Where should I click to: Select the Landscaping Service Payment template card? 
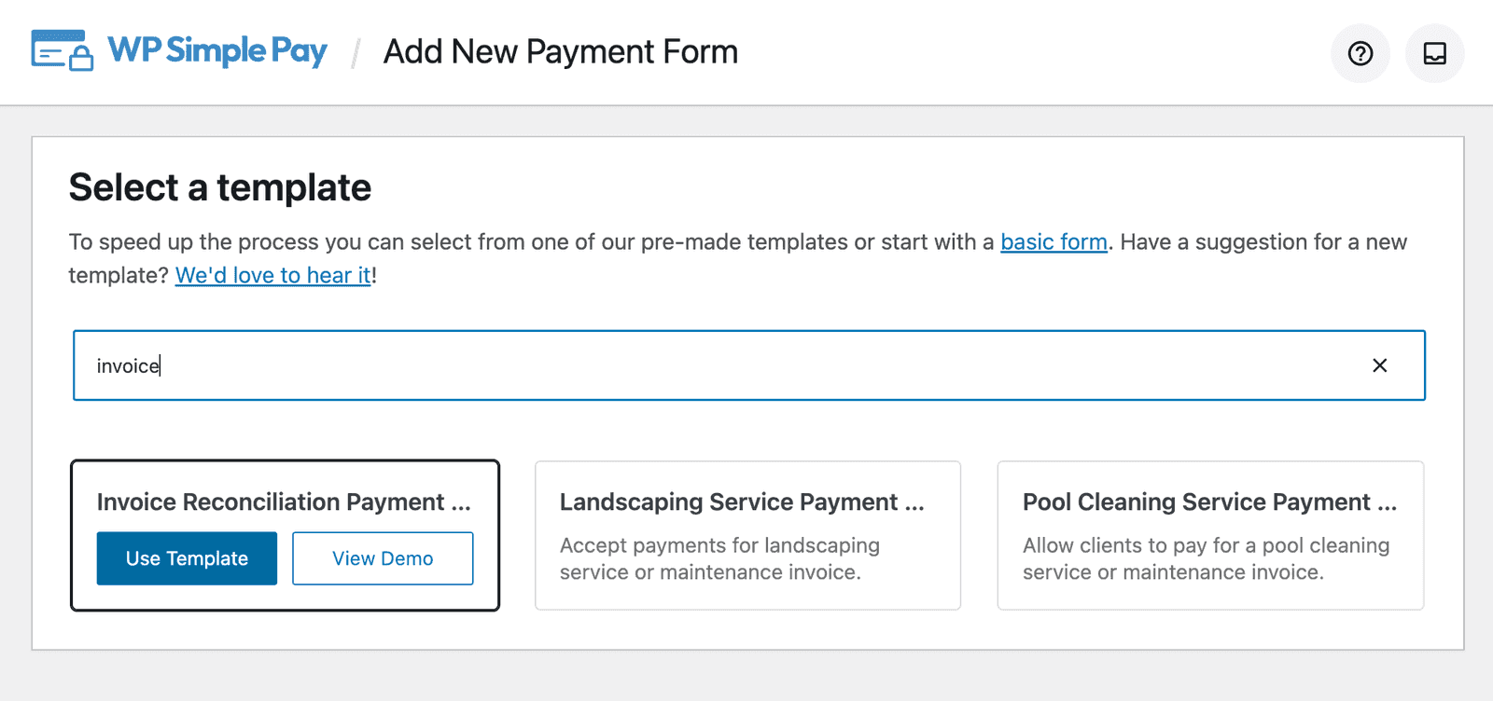tap(747, 536)
